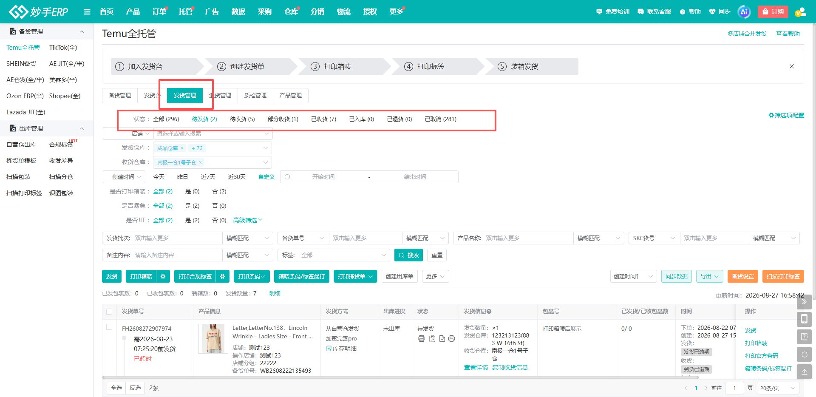Click the 搜索 search button
The image size is (816, 397).
coord(408,255)
